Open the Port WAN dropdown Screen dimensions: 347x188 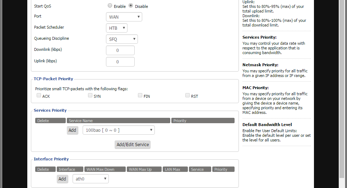click(124, 17)
